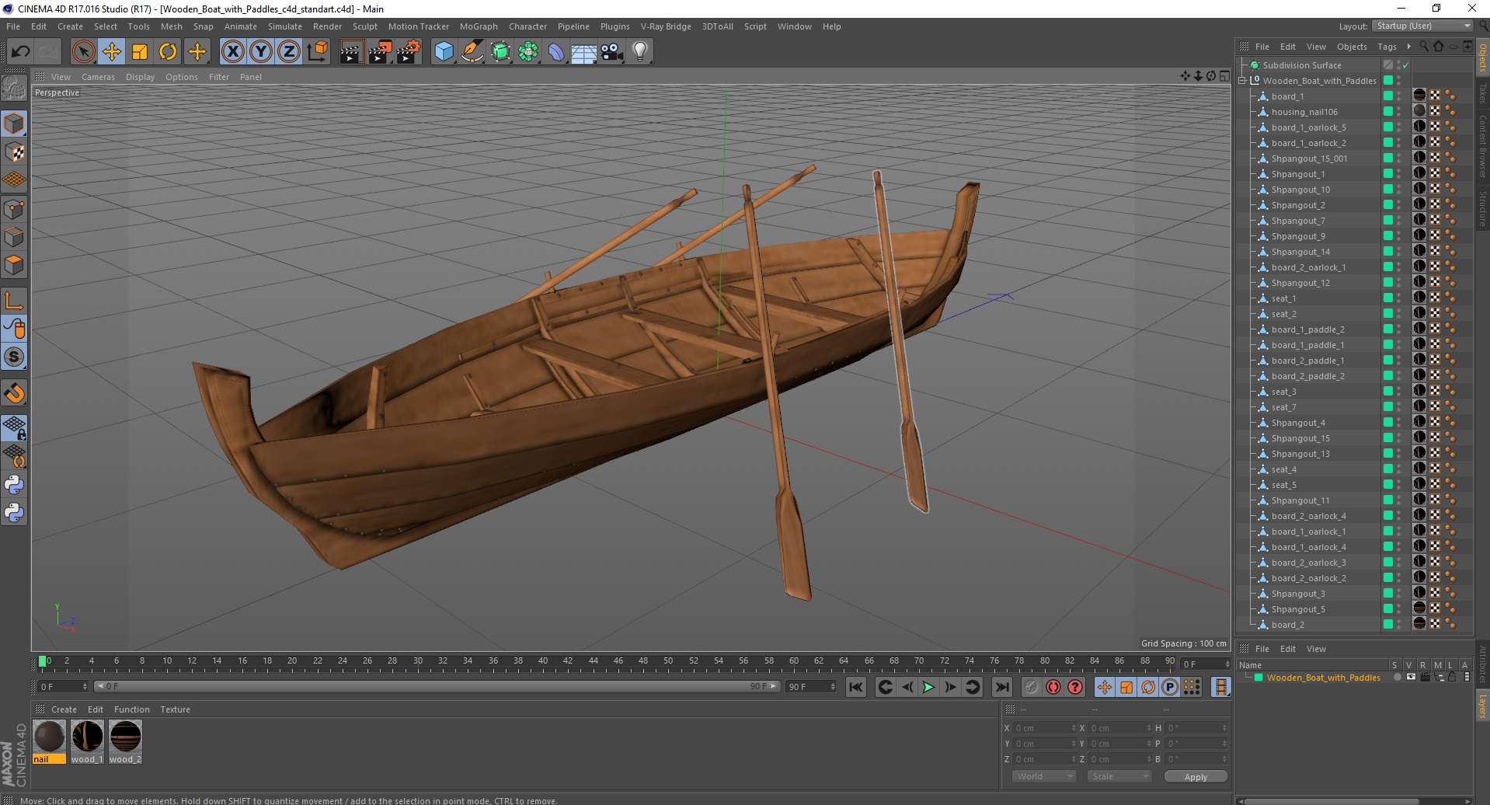The height and width of the screenshot is (805, 1490).
Task: Switch to Model mode
Action: [x=14, y=124]
